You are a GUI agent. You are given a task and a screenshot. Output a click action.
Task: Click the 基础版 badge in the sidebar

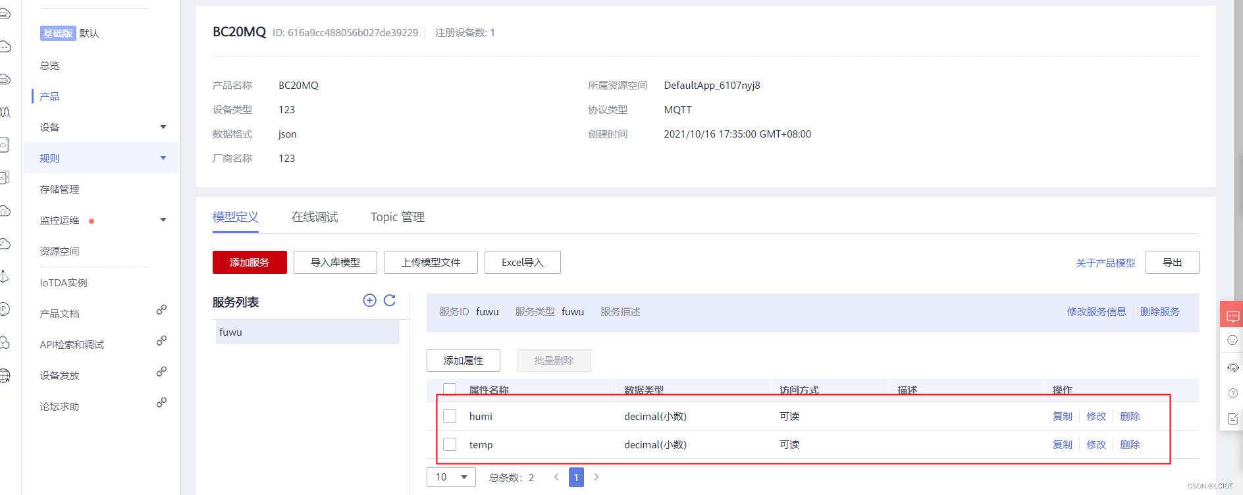(x=58, y=33)
